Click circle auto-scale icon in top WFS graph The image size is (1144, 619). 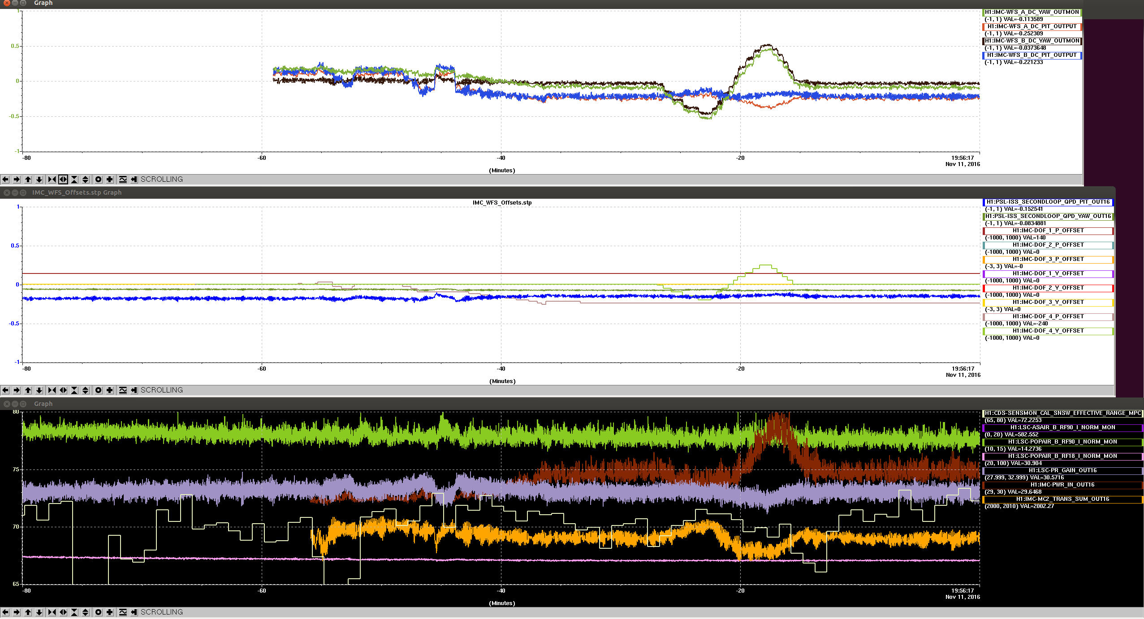(99, 179)
